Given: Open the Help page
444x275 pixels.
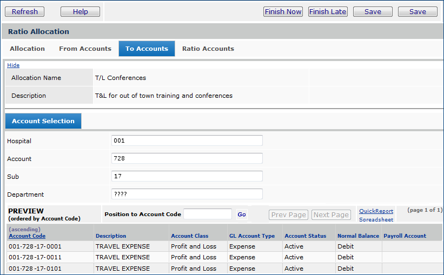Looking at the screenshot, I should pos(80,11).
